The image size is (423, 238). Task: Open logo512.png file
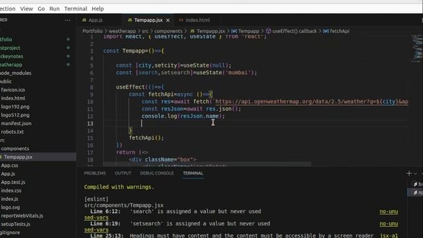coord(15,115)
